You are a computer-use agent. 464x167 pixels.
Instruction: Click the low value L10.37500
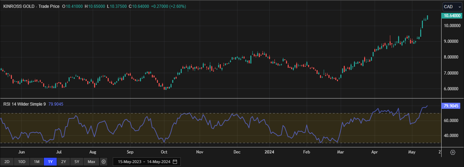(x=117, y=6)
